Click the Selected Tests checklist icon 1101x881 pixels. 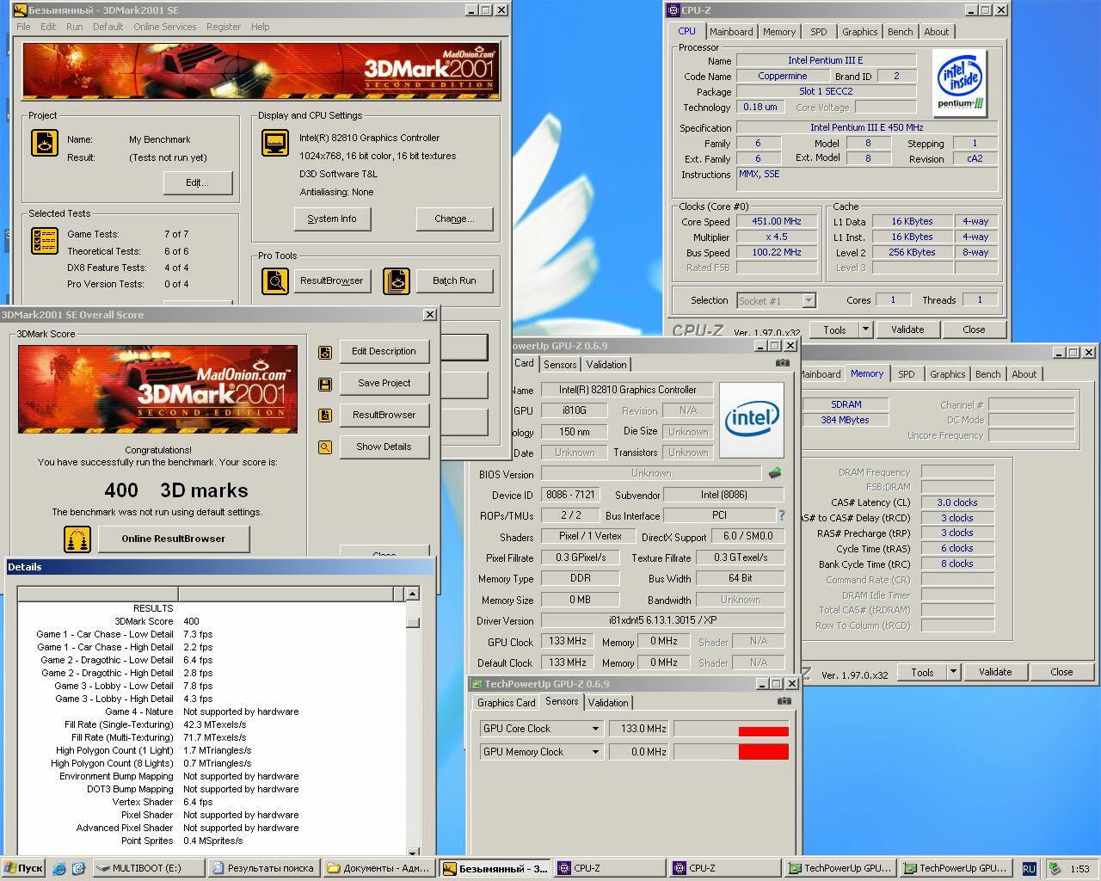[x=45, y=241]
